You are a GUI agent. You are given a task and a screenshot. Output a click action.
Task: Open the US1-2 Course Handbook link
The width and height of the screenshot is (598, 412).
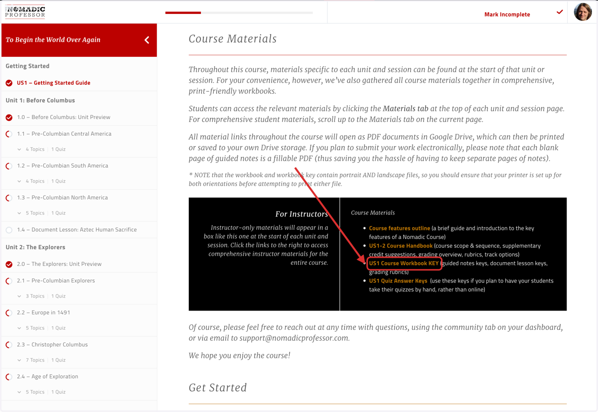pos(401,246)
